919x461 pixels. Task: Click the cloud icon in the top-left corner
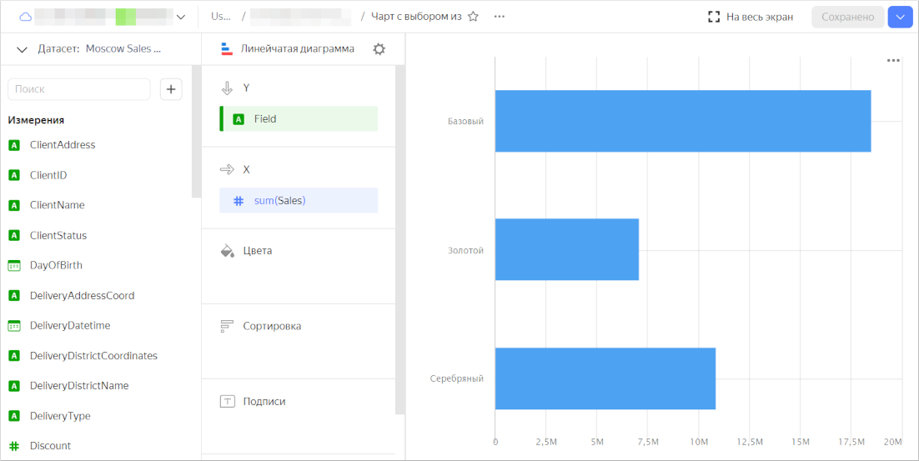coord(25,17)
